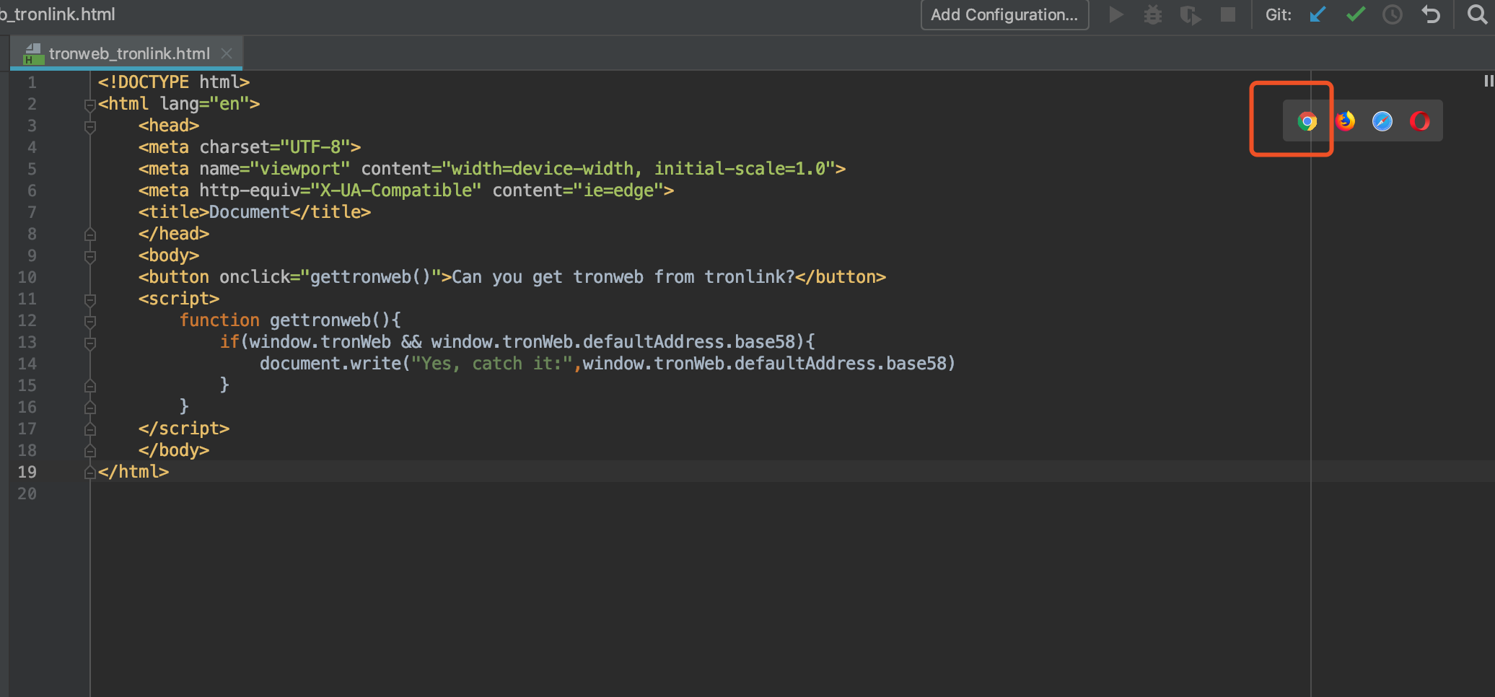Click the Stop square icon
The height and width of the screenshot is (697, 1495).
[1227, 14]
